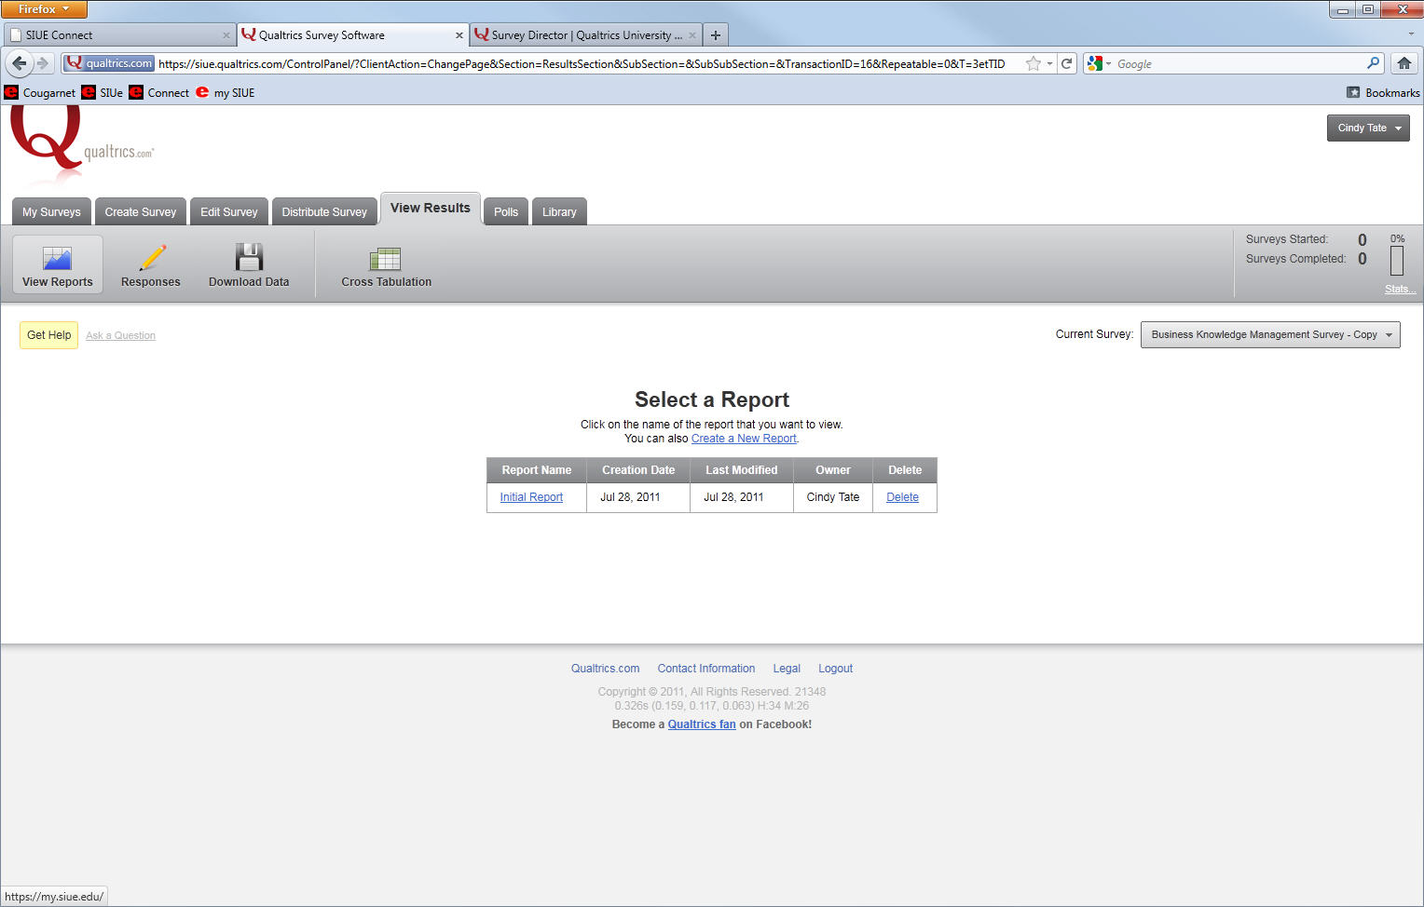
Task: Click Create a New Report link
Action: (744, 439)
